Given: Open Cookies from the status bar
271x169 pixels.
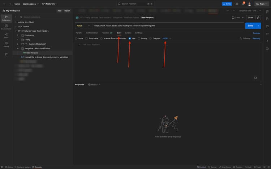Looking at the screenshot, I should tap(238, 167).
